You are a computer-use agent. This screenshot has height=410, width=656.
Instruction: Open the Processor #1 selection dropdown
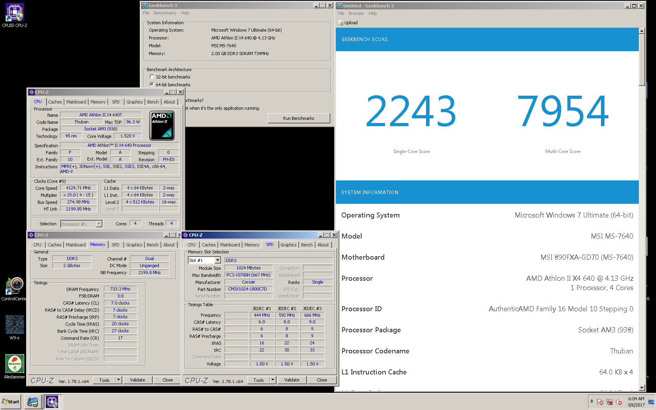99,224
